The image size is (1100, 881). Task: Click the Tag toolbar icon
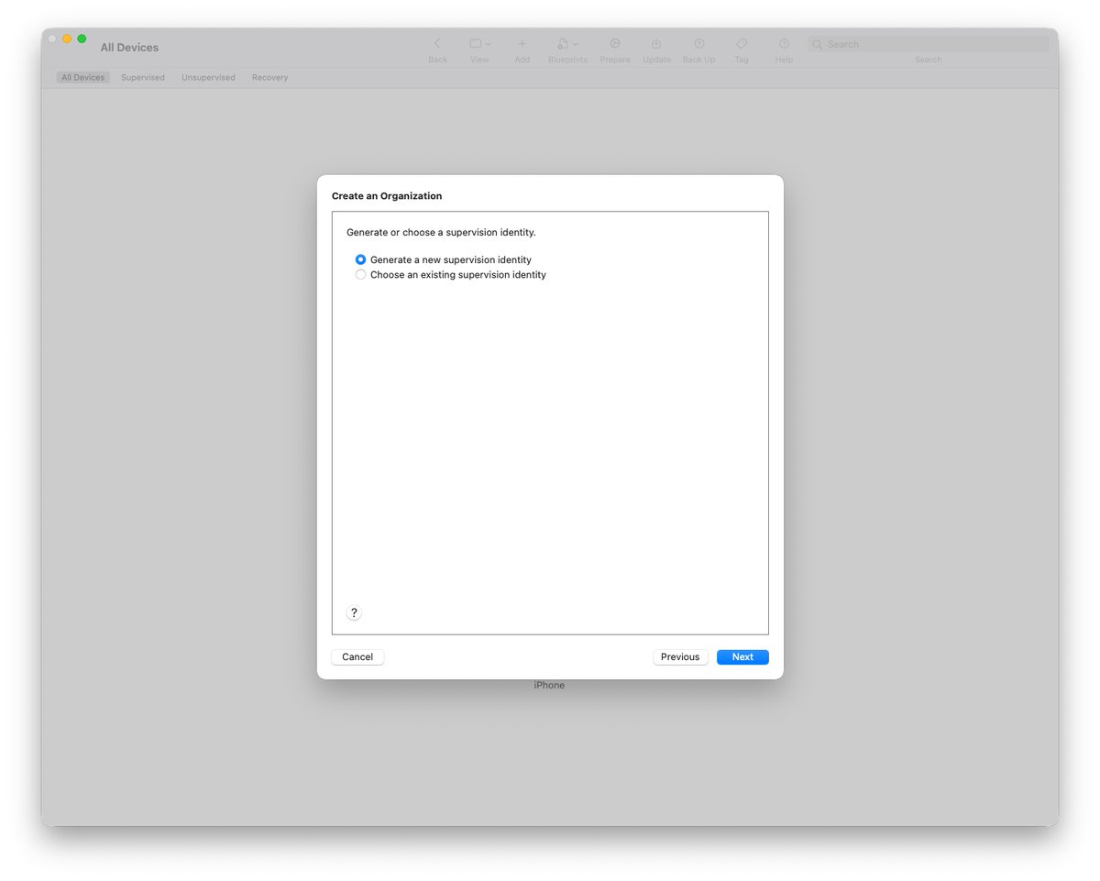(742, 44)
